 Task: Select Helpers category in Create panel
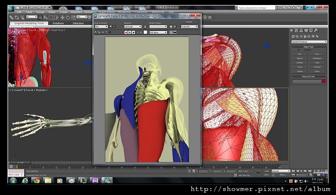tap(309, 36)
